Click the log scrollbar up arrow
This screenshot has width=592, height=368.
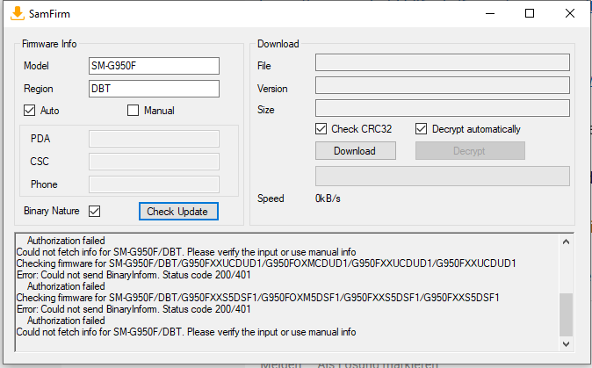(x=566, y=242)
